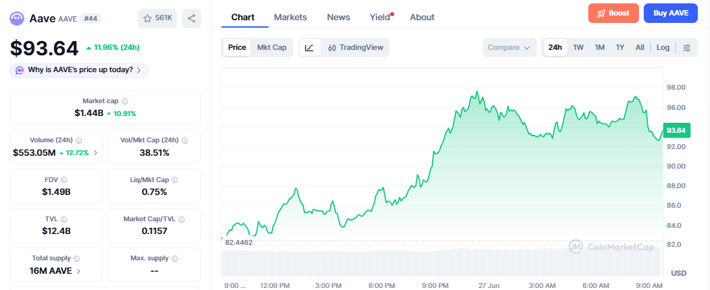Click the Aave logo icon
Screen dimensions: 710x290
click(17, 18)
